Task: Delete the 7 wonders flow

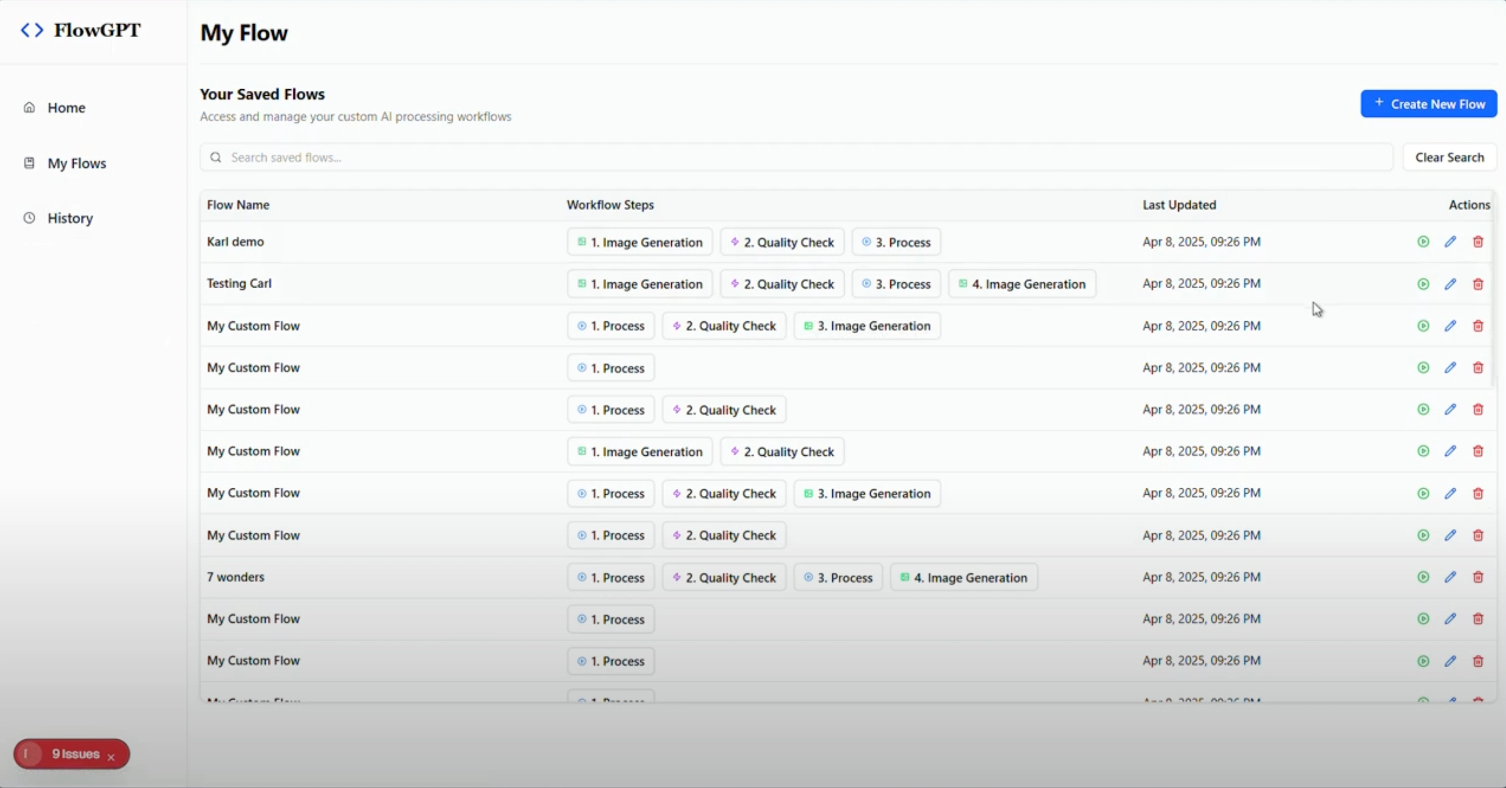Action: pyautogui.click(x=1478, y=577)
